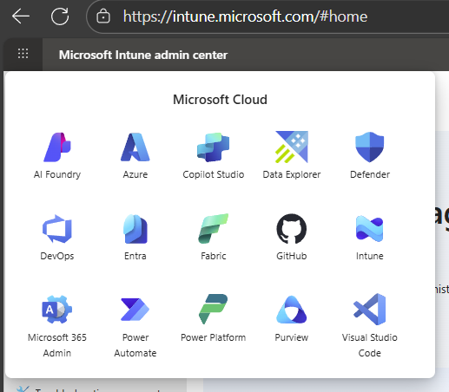Screen dimensions: 449x392
Task: Open Power Platform icon
Action: coord(214,309)
